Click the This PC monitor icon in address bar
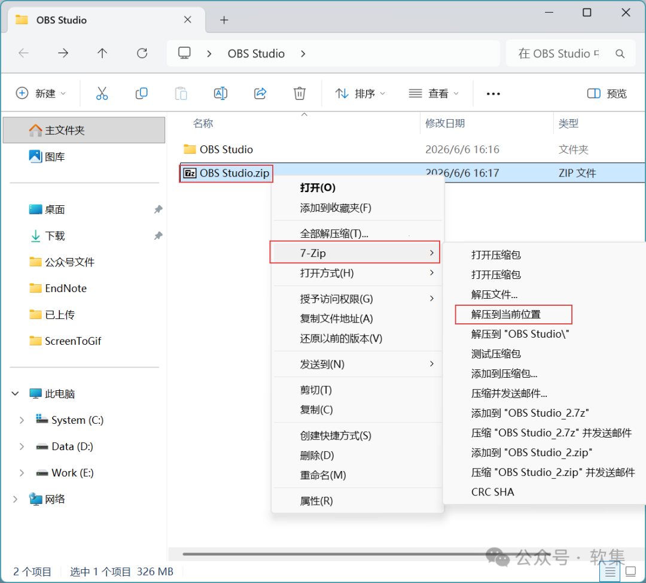Viewport: 646px width, 583px height. click(x=184, y=53)
